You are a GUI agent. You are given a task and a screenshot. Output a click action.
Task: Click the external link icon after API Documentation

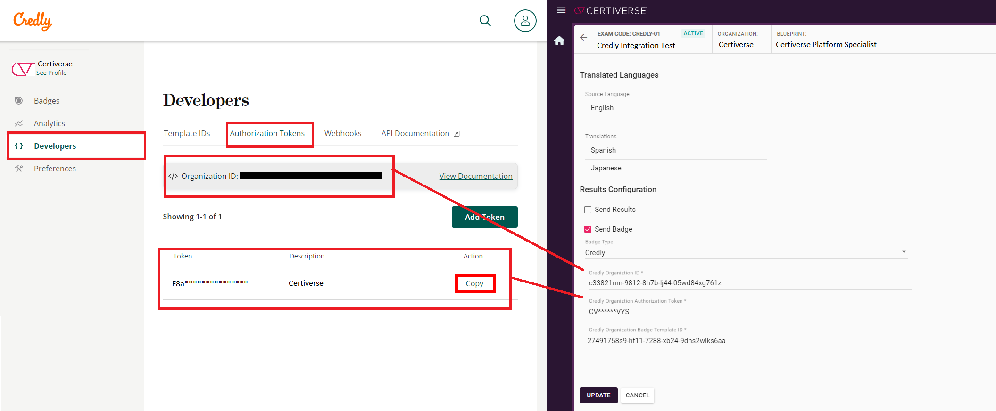click(456, 134)
